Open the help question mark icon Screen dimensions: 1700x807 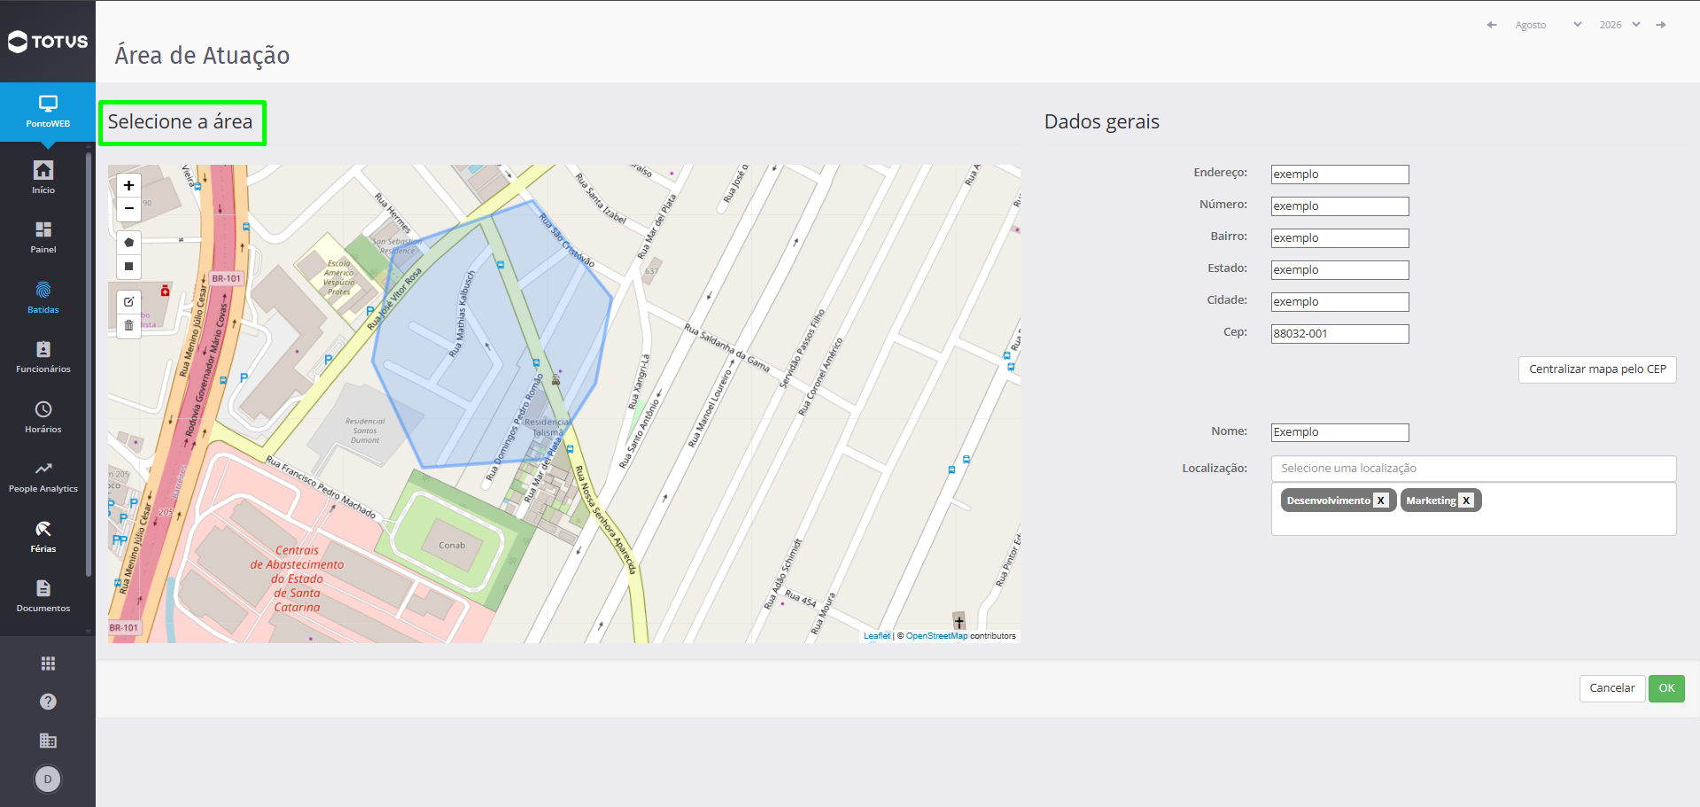pos(48,702)
